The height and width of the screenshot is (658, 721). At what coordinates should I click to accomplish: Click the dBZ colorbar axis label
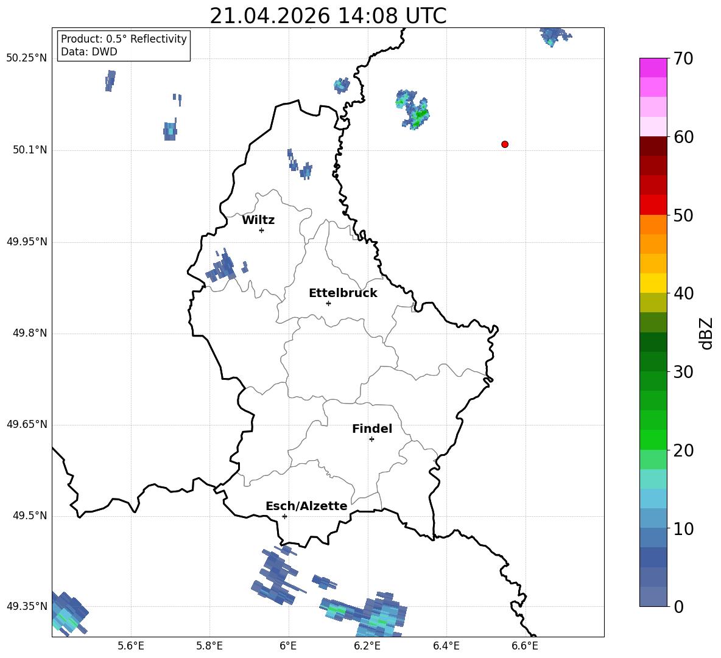click(x=707, y=334)
